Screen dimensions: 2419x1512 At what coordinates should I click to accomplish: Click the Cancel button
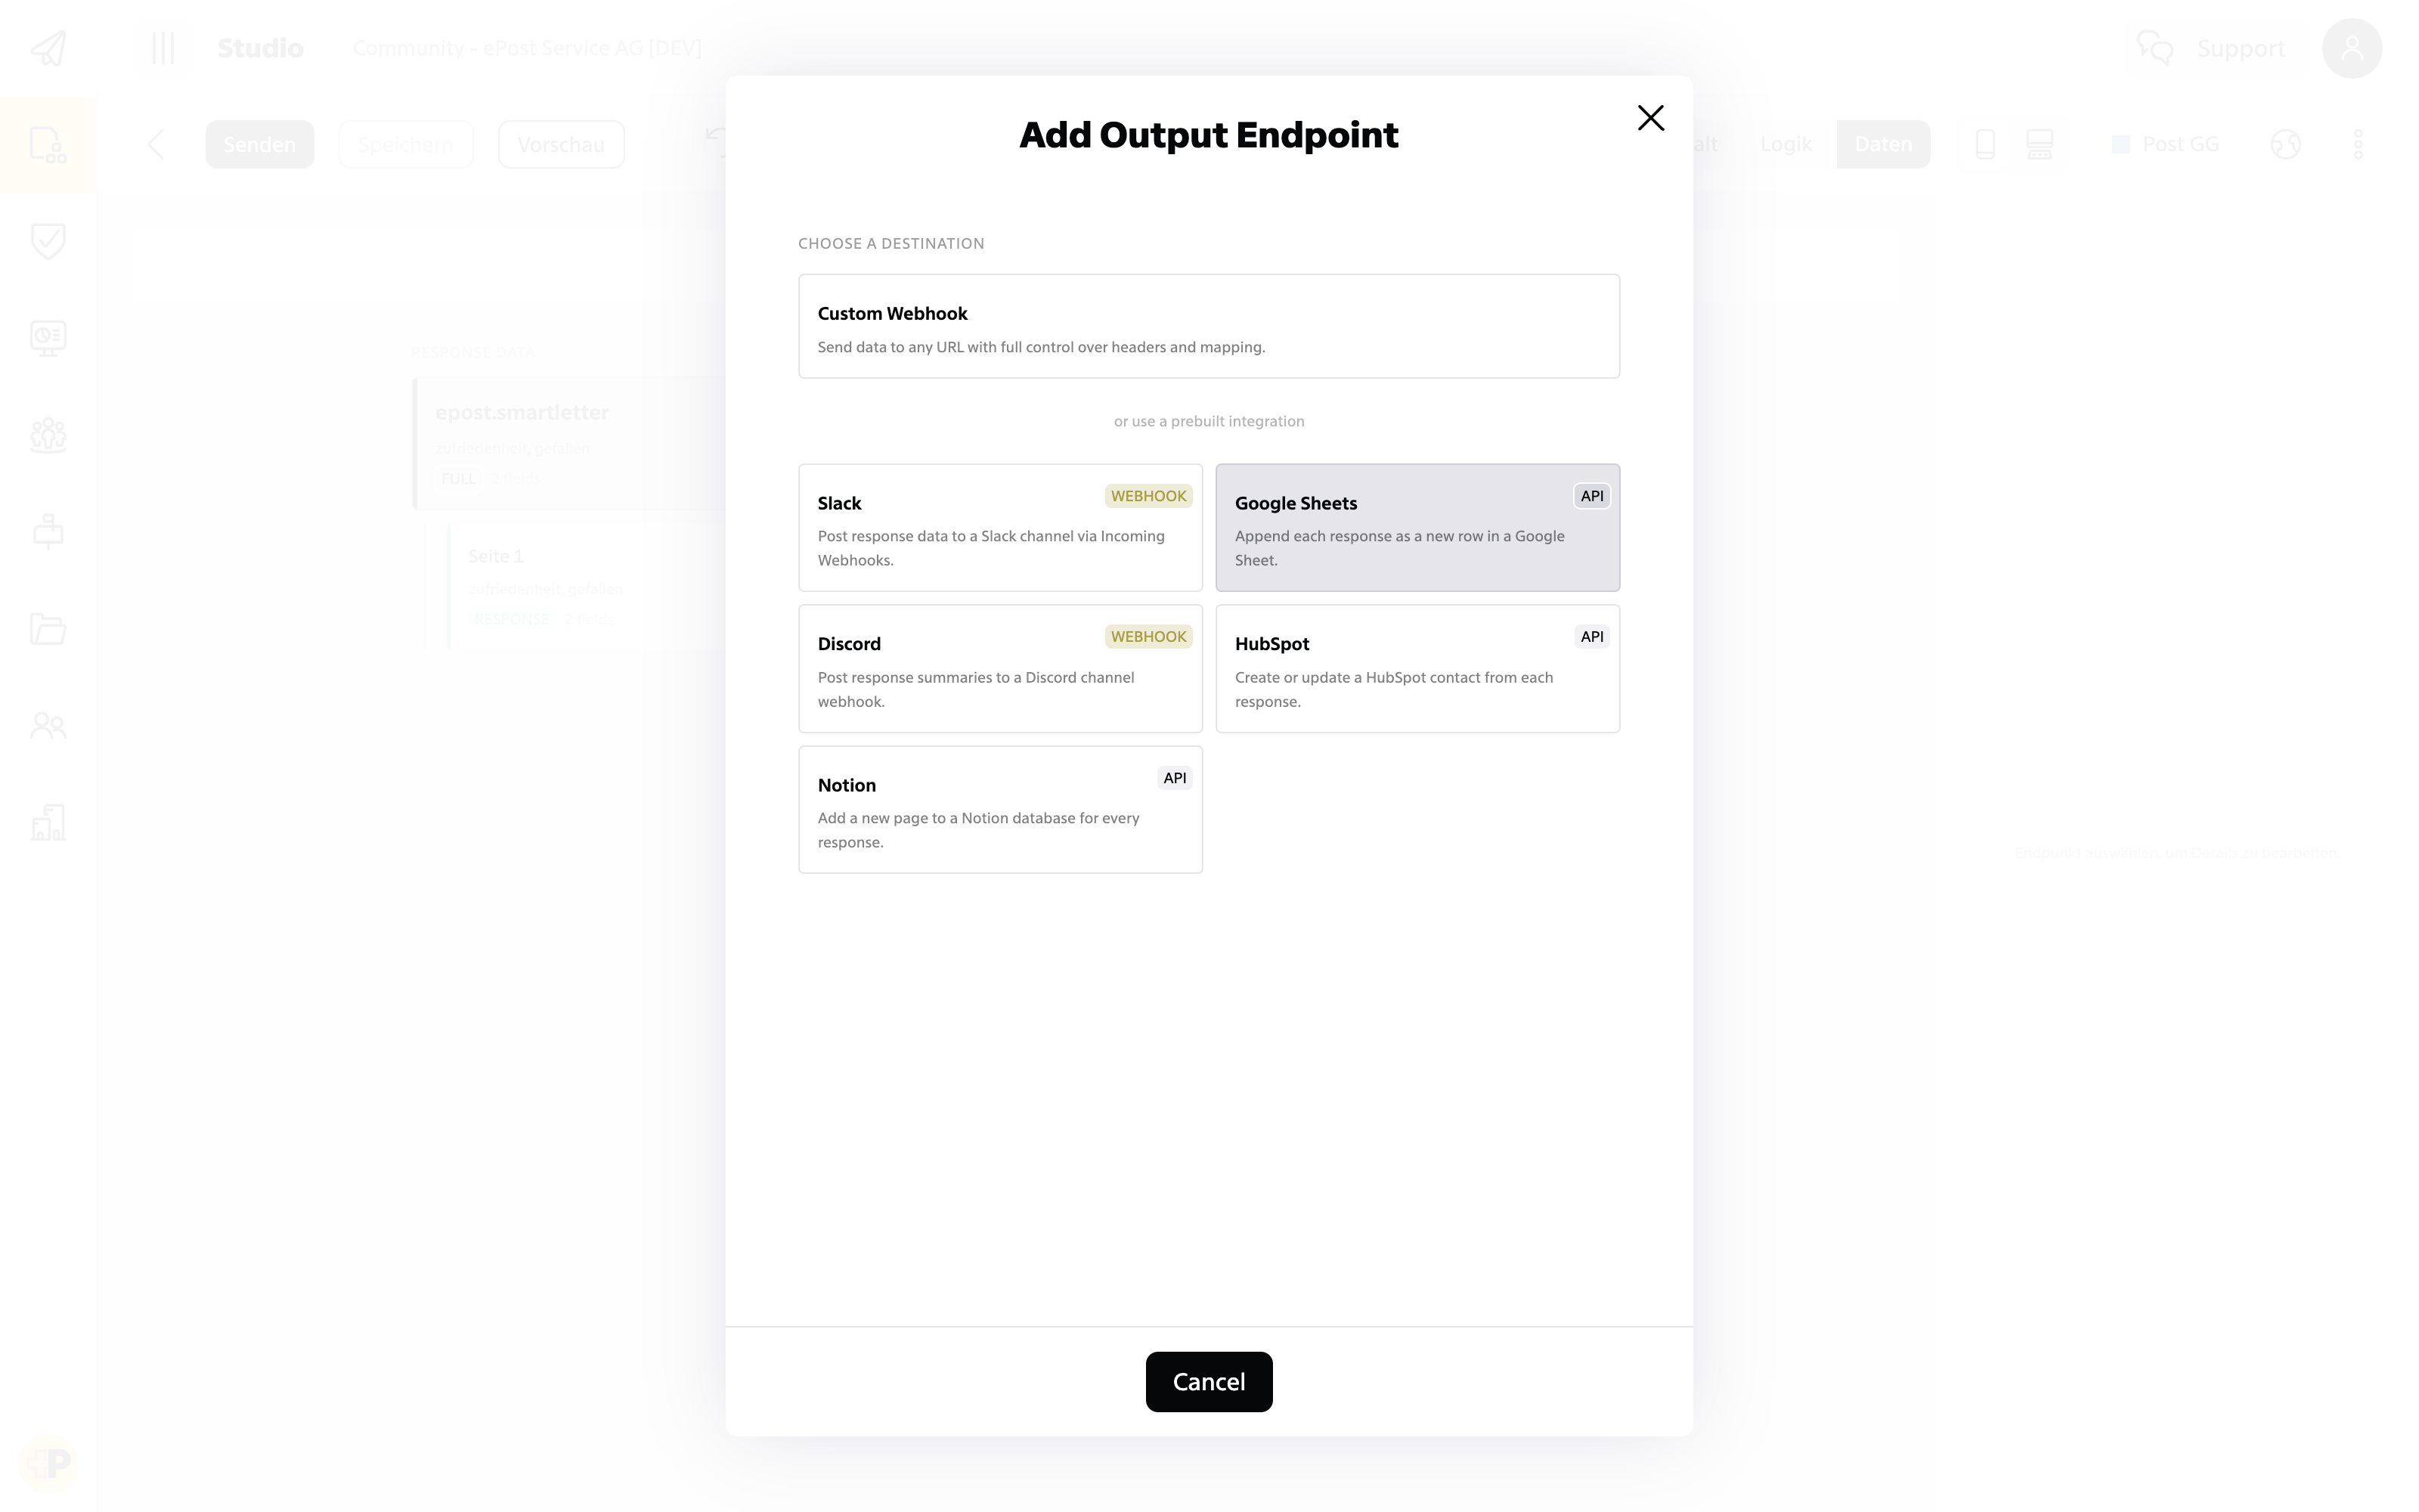coord(1209,1381)
